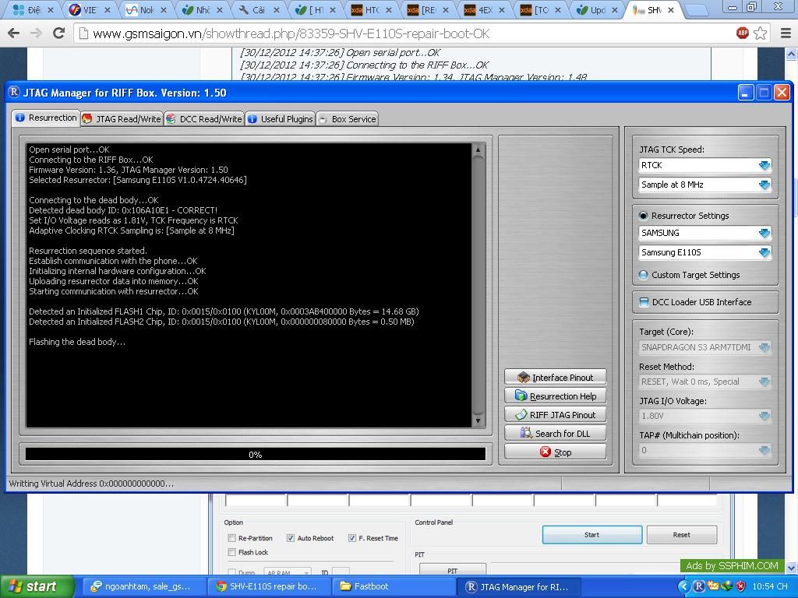Click Reset in the background Control Panel
This screenshot has height=598, width=798.
pos(681,535)
